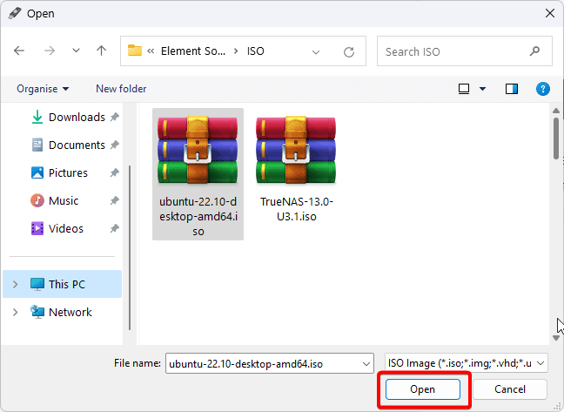Go forward with the right arrow
The width and height of the screenshot is (564, 412).
pos(50,51)
